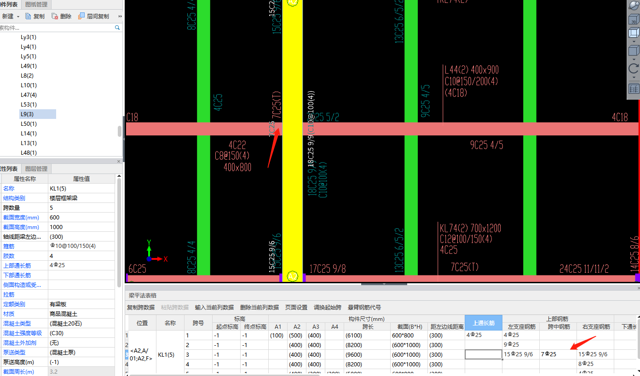The image size is (640, 376).
Task: Select highlighted L9(3) component
Action: point(38,114)
